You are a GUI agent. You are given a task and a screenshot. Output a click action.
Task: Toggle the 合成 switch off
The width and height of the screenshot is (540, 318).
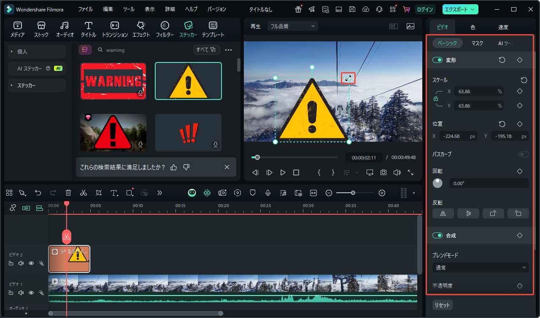click(x=437, y=235)
